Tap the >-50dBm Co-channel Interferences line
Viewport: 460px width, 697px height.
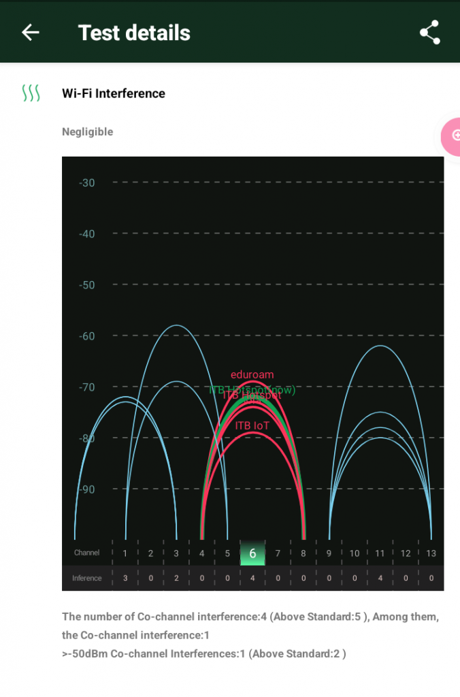click(x=204, y=653)
